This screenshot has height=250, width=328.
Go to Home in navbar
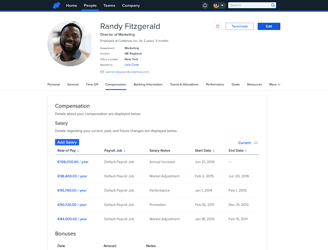(72, 5)
